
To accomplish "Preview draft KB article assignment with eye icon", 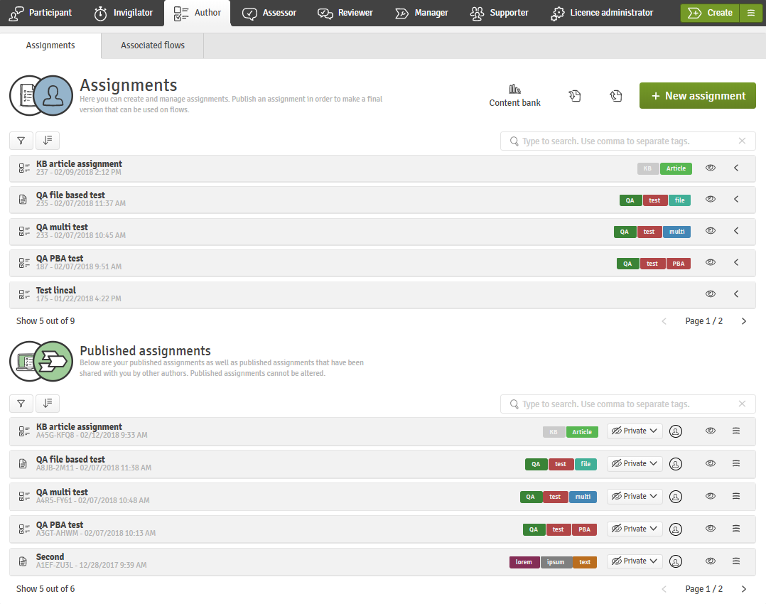I will [711, 168].
